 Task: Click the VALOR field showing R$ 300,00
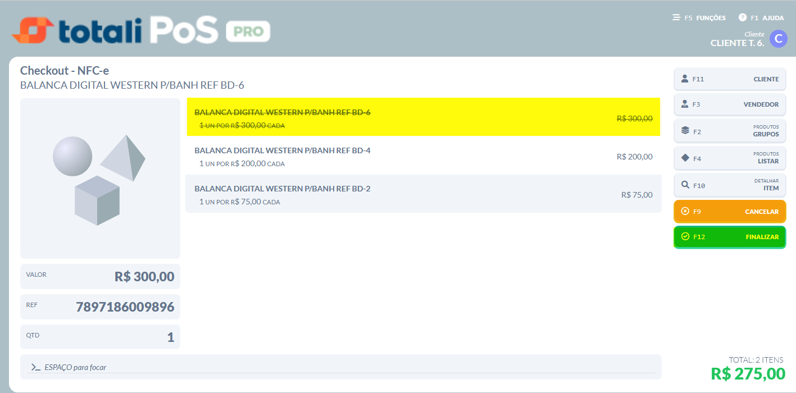(100, 276)
